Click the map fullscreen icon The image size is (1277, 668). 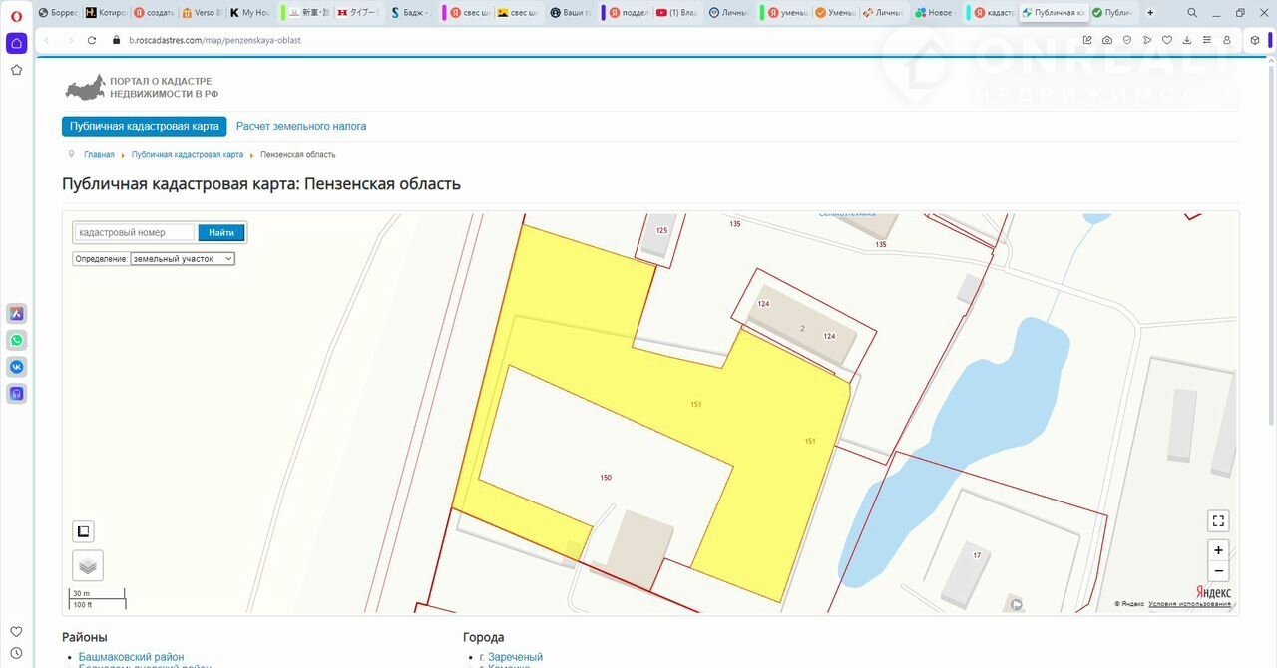(x=1217, y=520)
